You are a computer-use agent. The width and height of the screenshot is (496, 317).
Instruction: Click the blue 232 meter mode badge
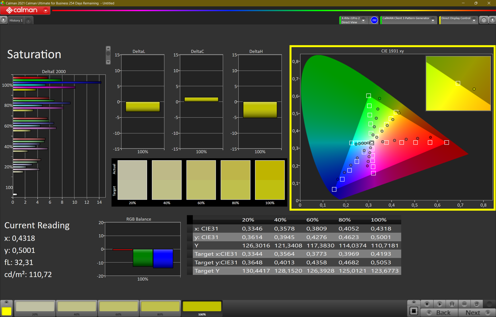[x=374, y=20]
